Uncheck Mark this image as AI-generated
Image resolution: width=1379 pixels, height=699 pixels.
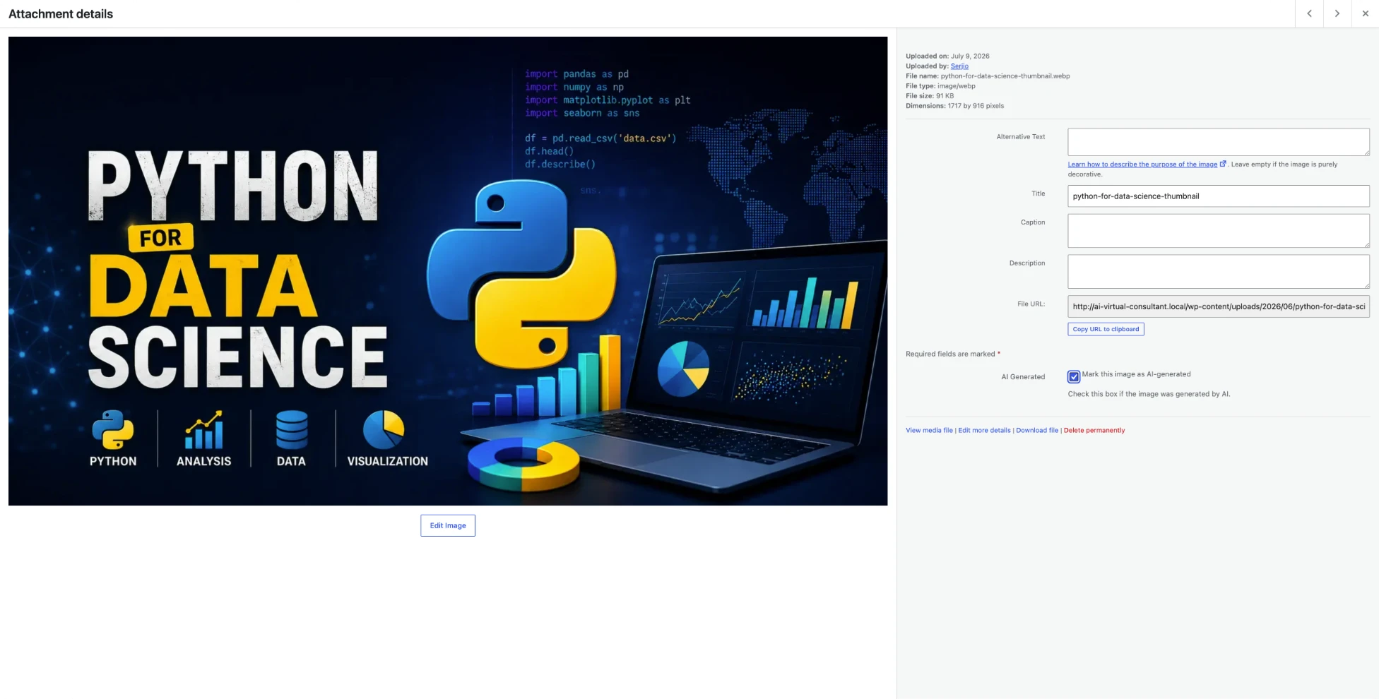pos(1074,376)
